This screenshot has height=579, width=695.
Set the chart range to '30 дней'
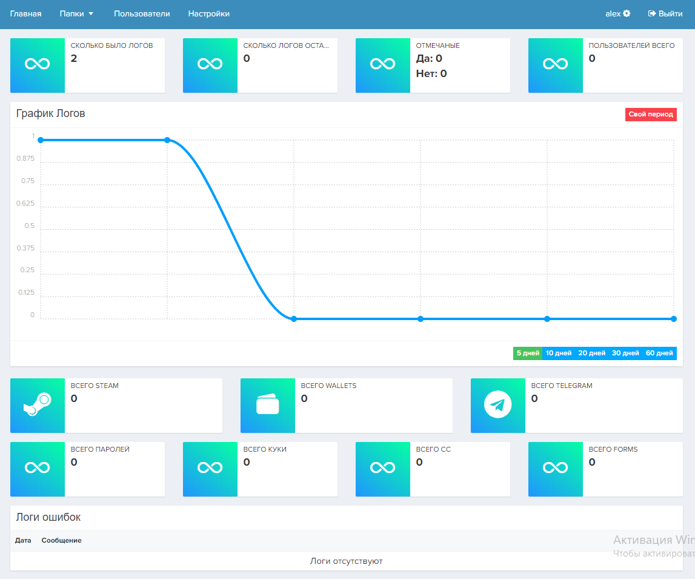coord(625,353)
